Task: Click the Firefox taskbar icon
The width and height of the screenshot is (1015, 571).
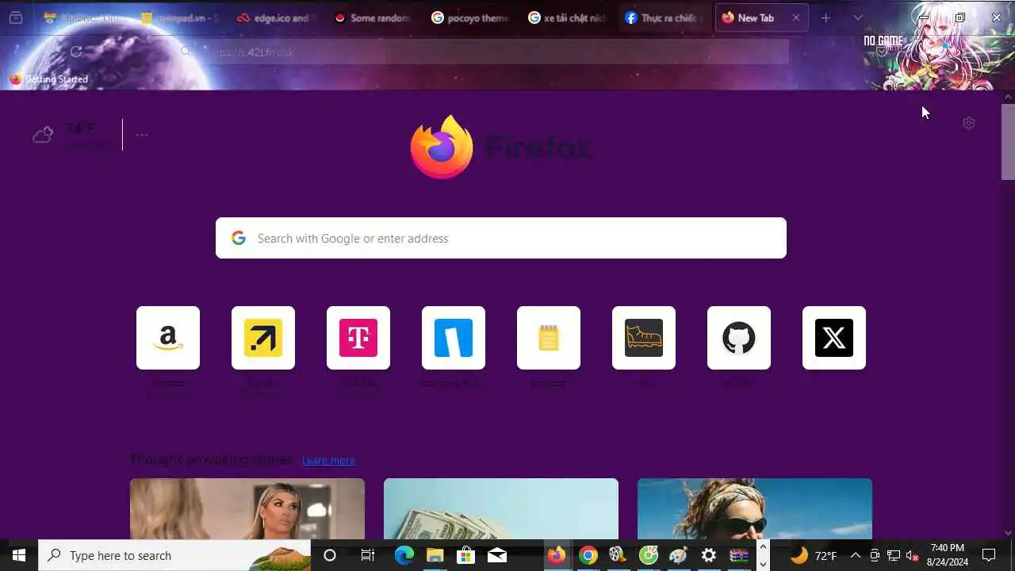Action: coord(557,555)
